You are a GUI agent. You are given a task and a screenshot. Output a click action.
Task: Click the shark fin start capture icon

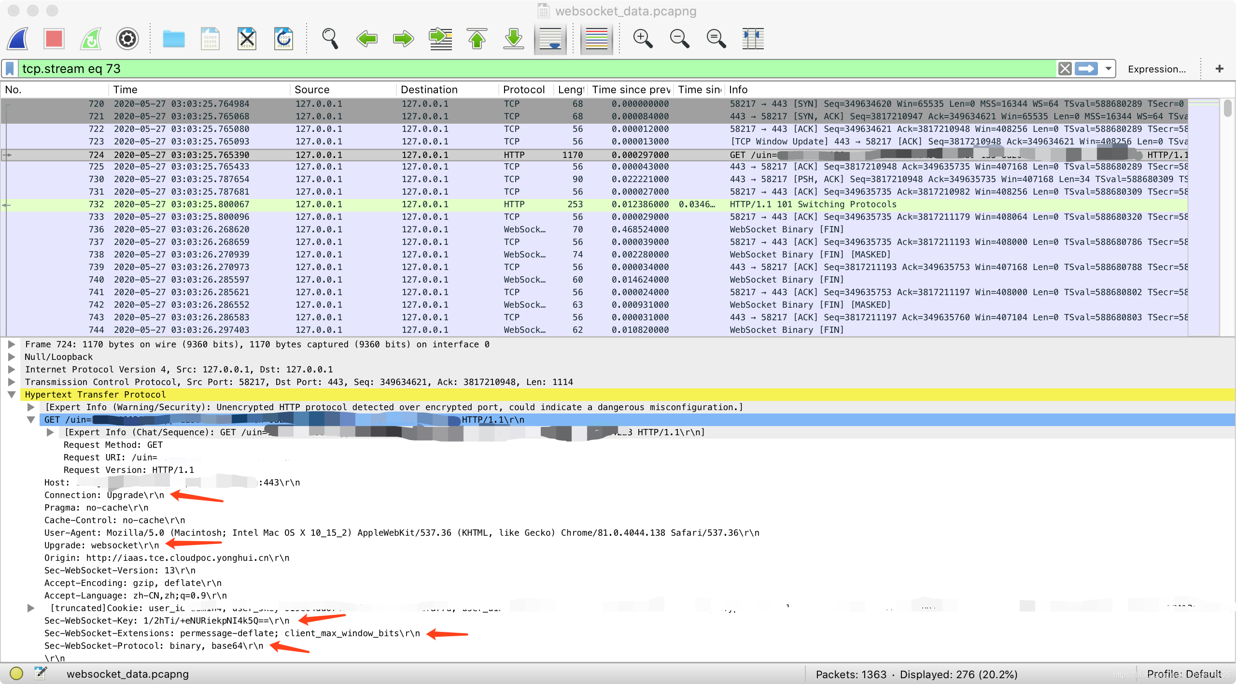click(x=18, y=39)
